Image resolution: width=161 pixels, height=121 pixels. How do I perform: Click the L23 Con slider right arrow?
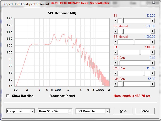(x=153, y=73)
